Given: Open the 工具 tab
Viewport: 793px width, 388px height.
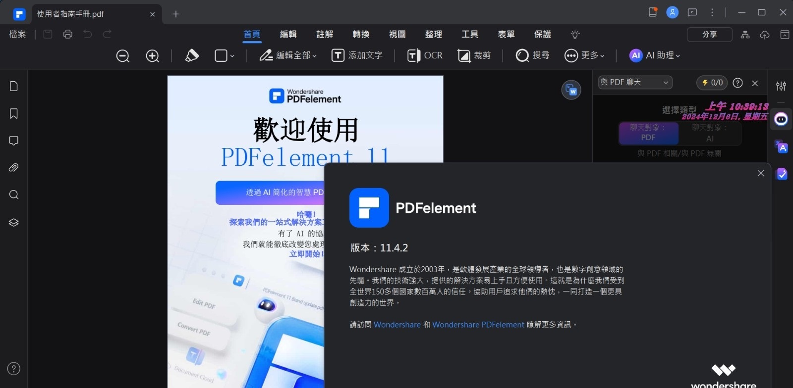Looking at the screenshot, I should tap(470, 34).
